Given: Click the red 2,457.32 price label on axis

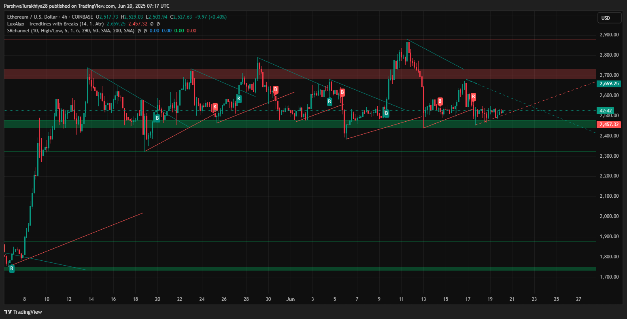Looking at the screenshot, I should [609, 125].
